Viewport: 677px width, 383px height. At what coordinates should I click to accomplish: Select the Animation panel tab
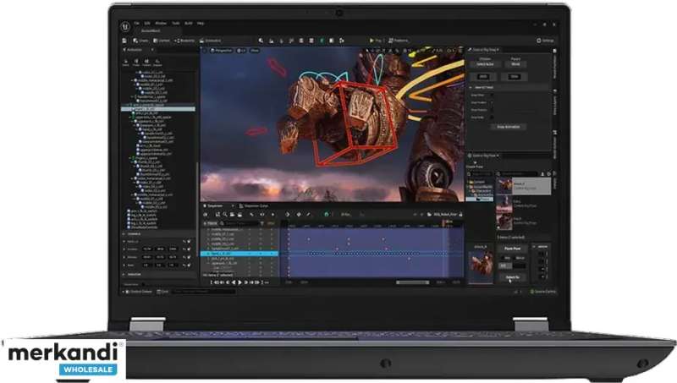tap(135, 50)
